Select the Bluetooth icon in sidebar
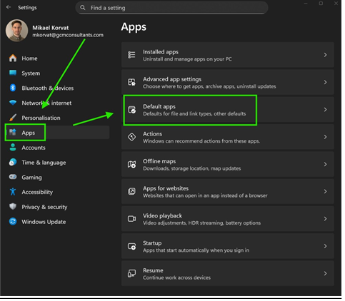 click(x=13, y=88)
